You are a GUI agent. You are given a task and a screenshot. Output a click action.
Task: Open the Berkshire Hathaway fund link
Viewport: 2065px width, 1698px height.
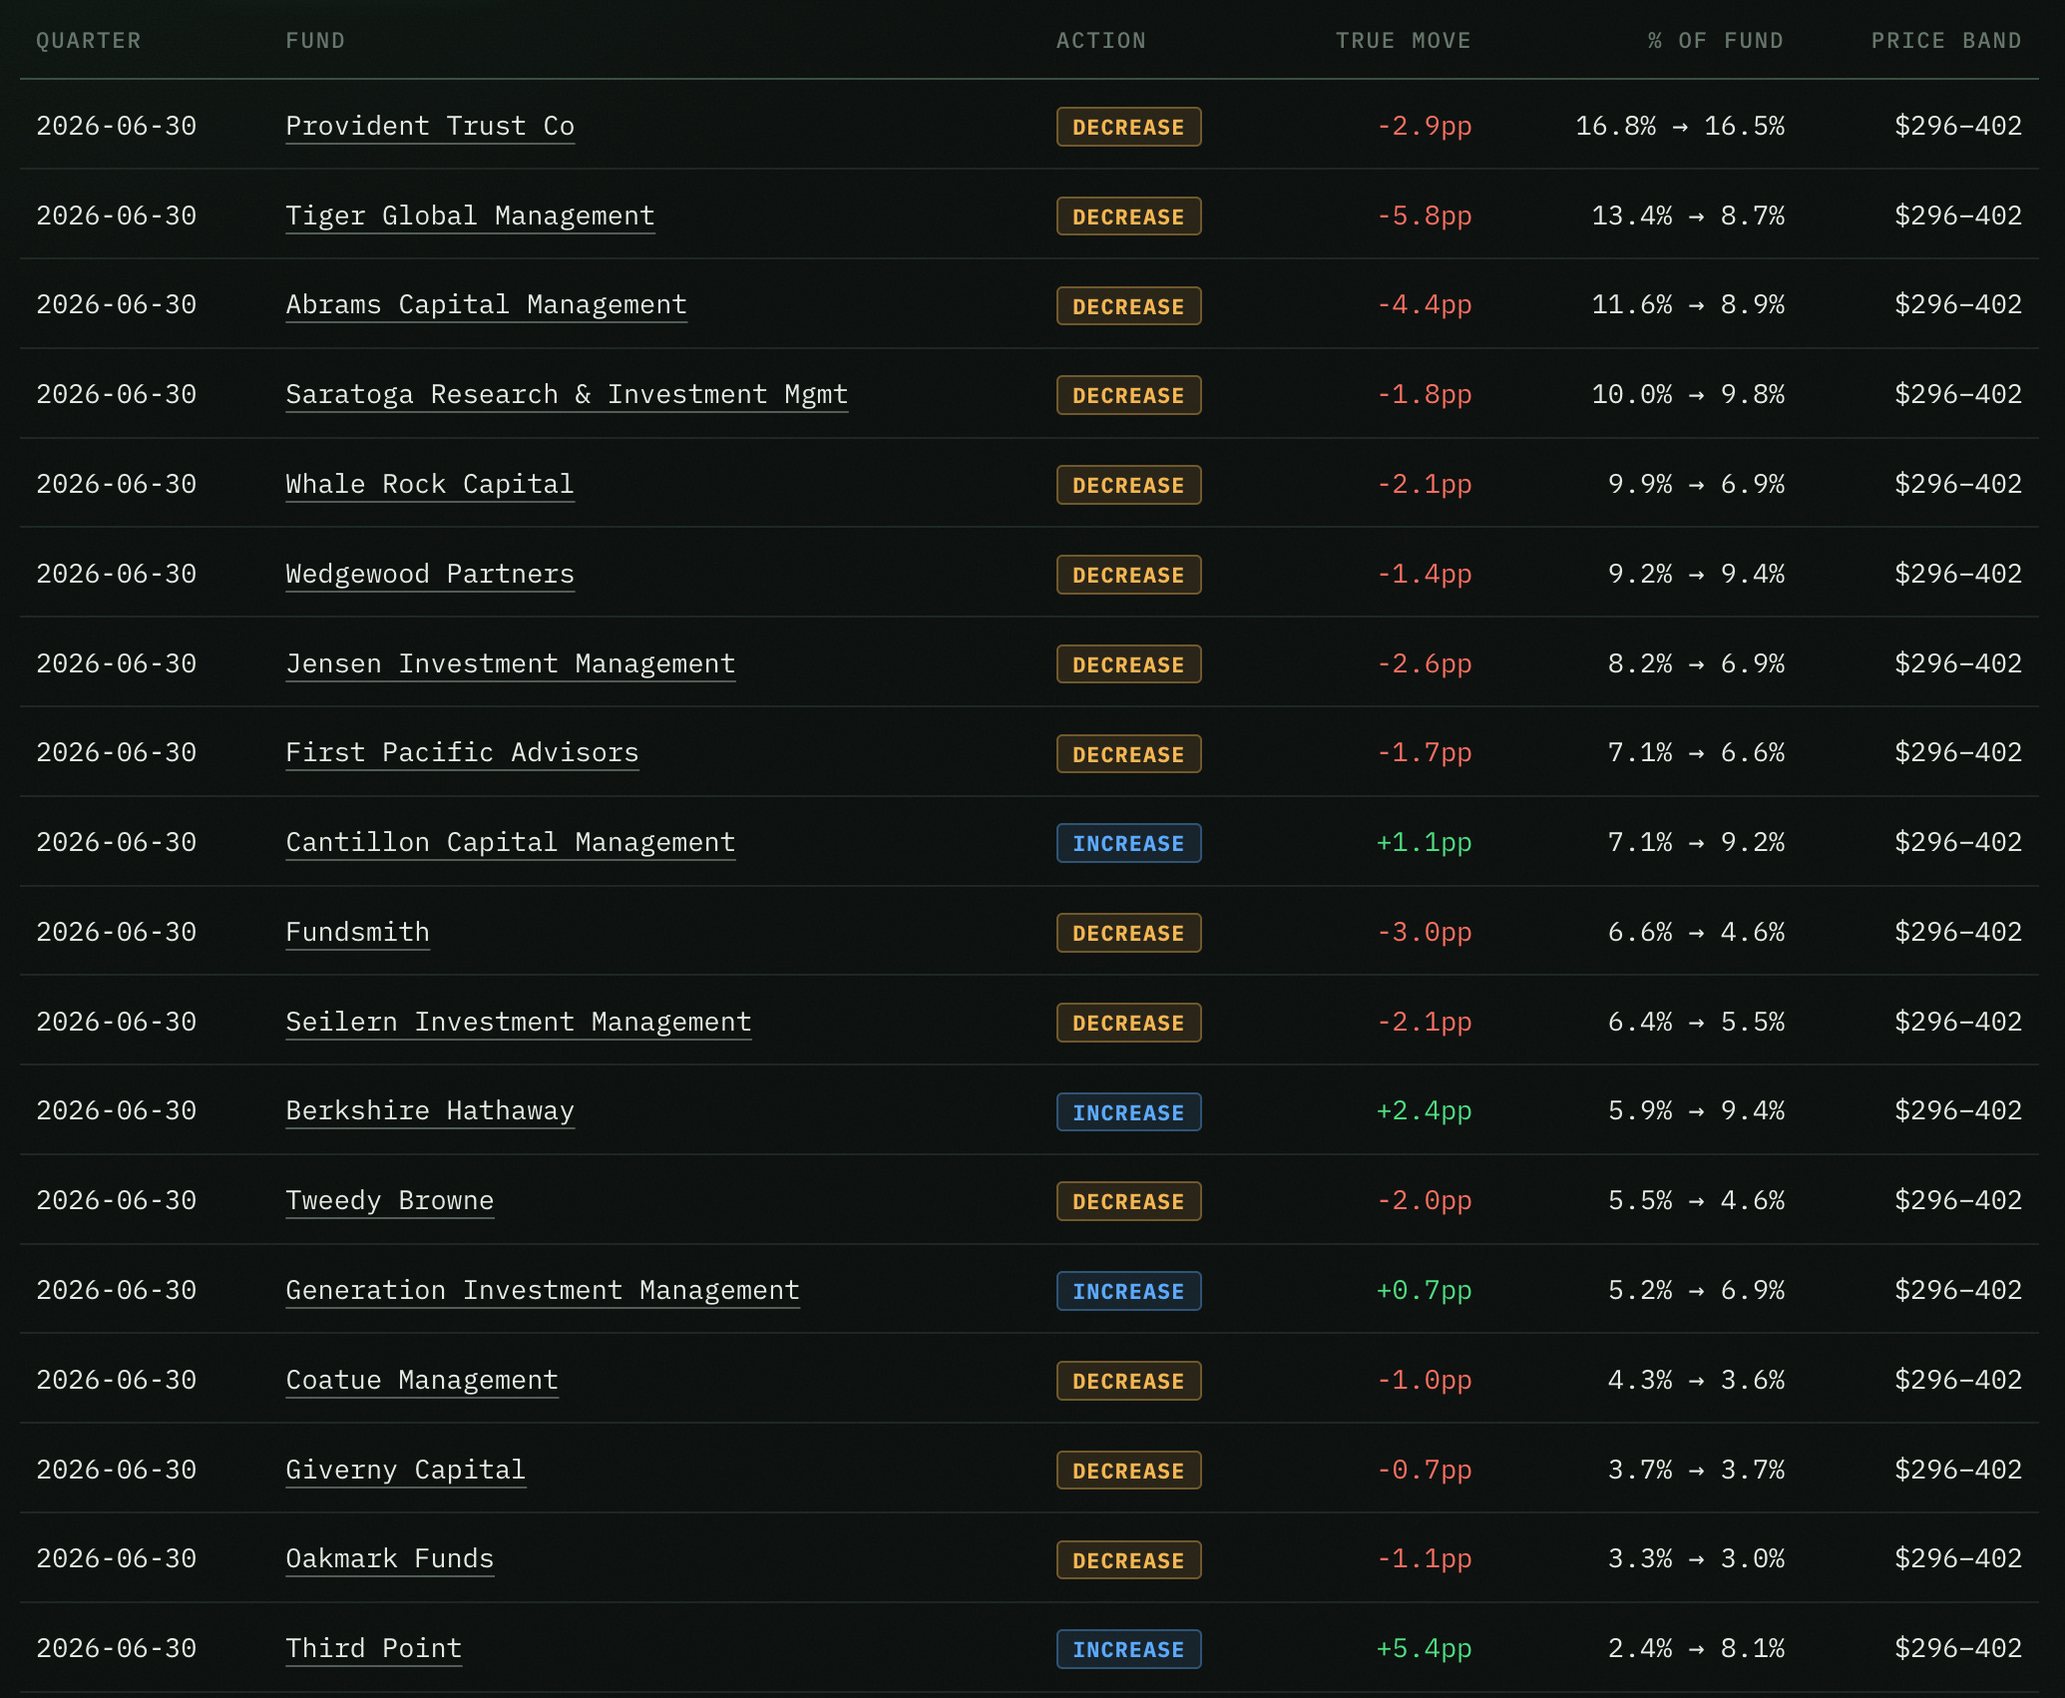430,1111
